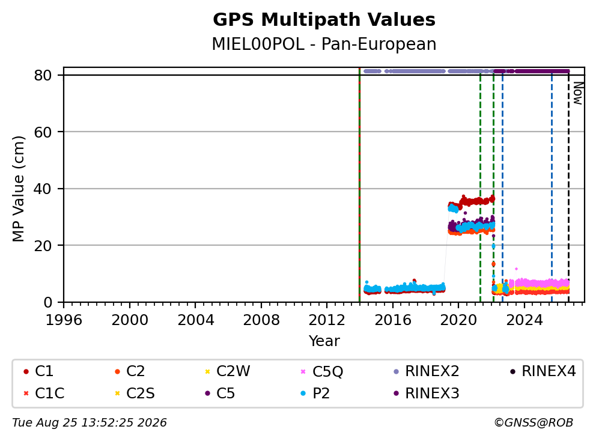
Task: Select the C2 legend marker
Action: [117, 371]
